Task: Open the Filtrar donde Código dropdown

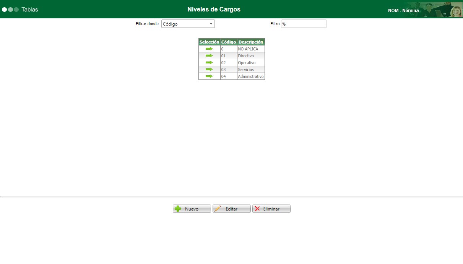Action: 188,24
